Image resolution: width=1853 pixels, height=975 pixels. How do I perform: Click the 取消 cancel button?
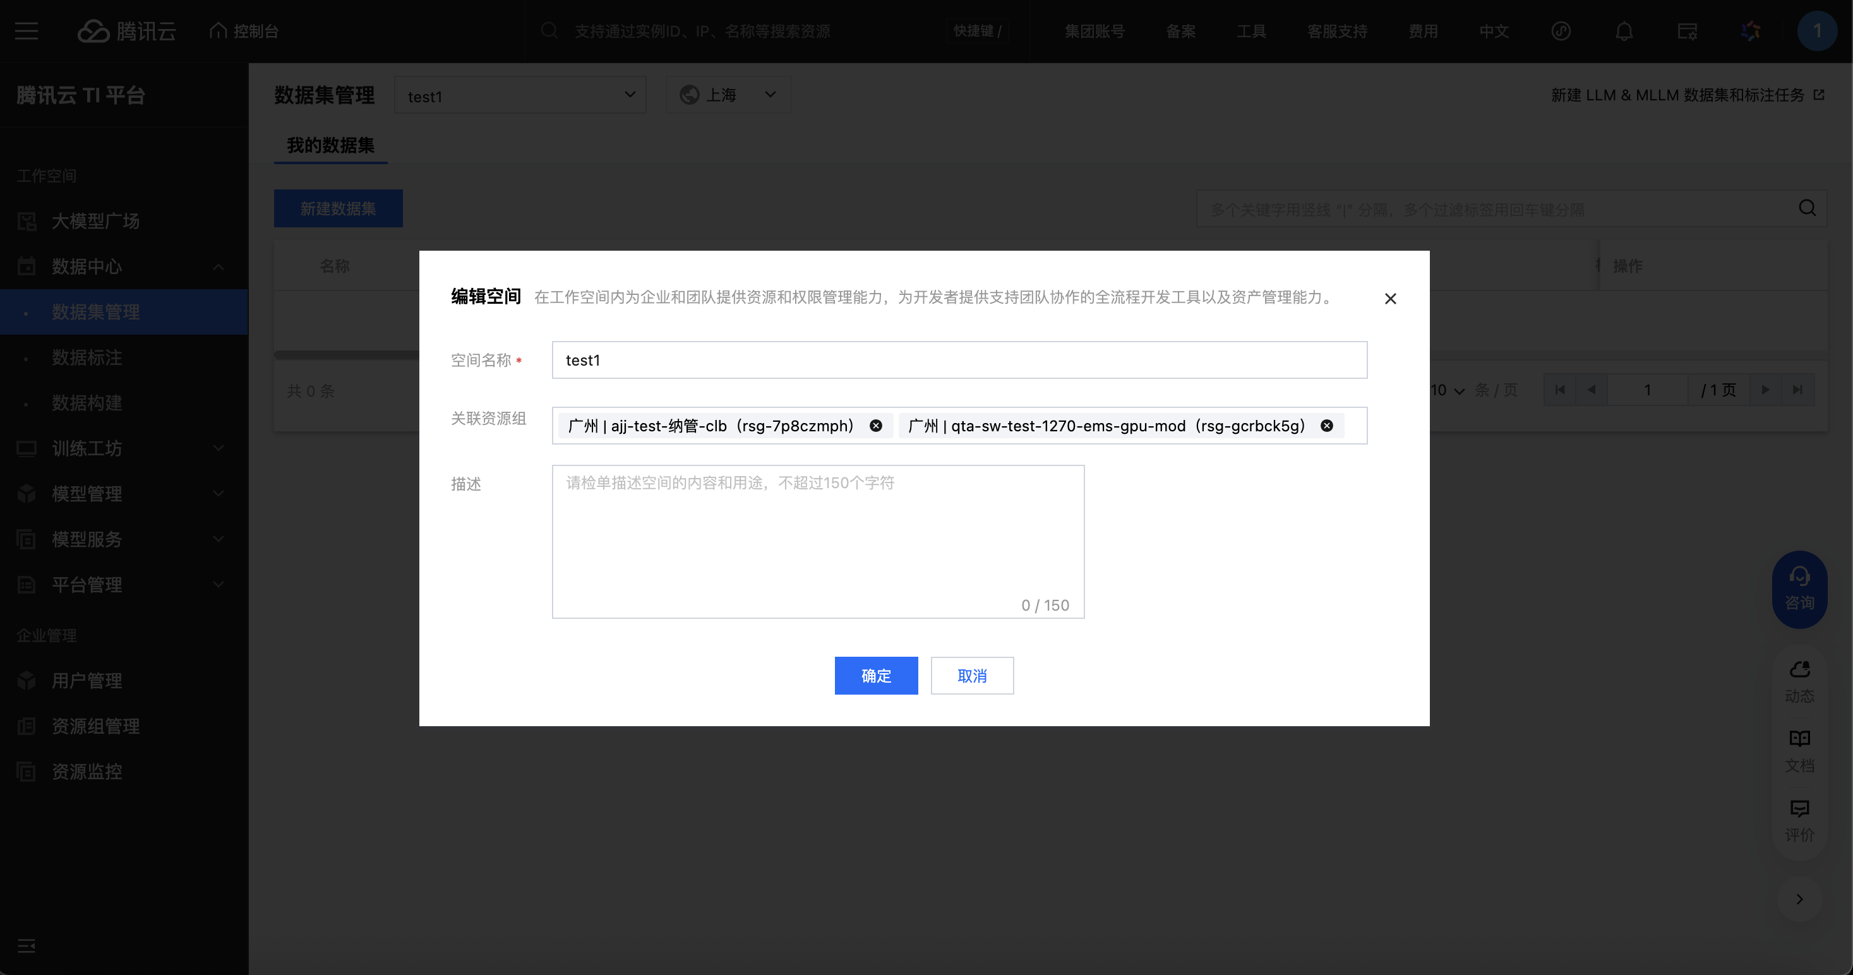[971, 675]
